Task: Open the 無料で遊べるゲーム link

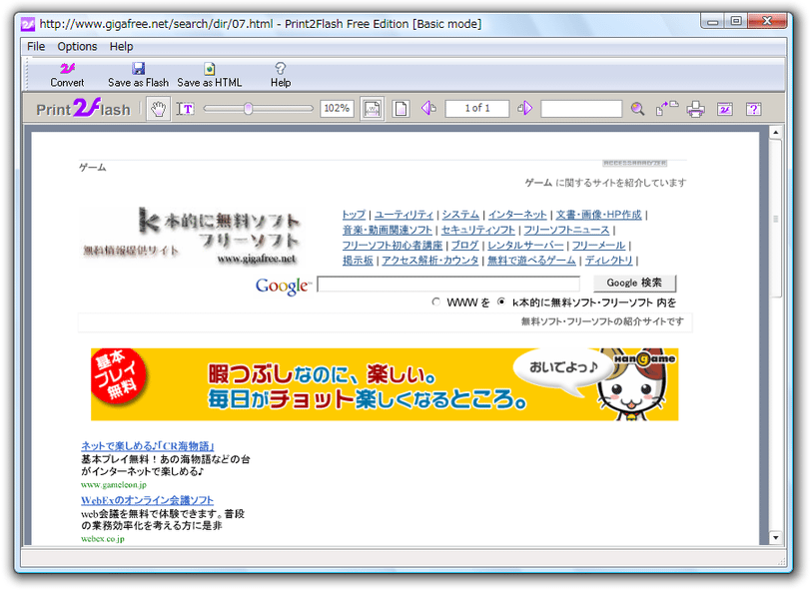Action: pos(531,261)
